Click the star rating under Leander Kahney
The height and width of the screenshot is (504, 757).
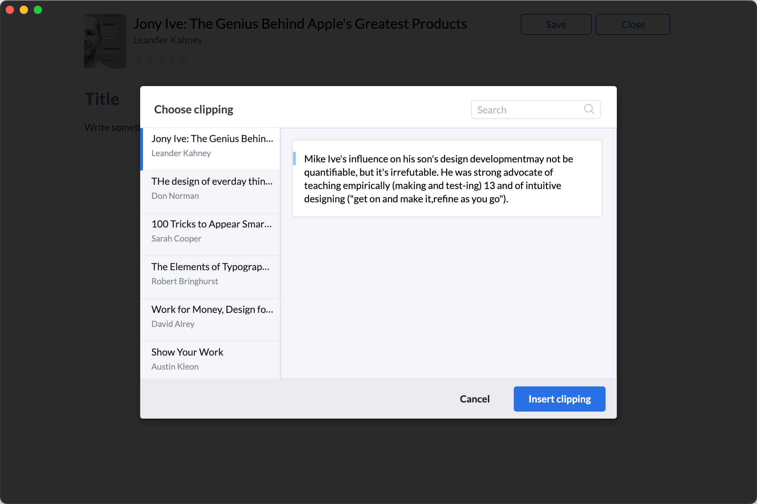coord(161,61)
